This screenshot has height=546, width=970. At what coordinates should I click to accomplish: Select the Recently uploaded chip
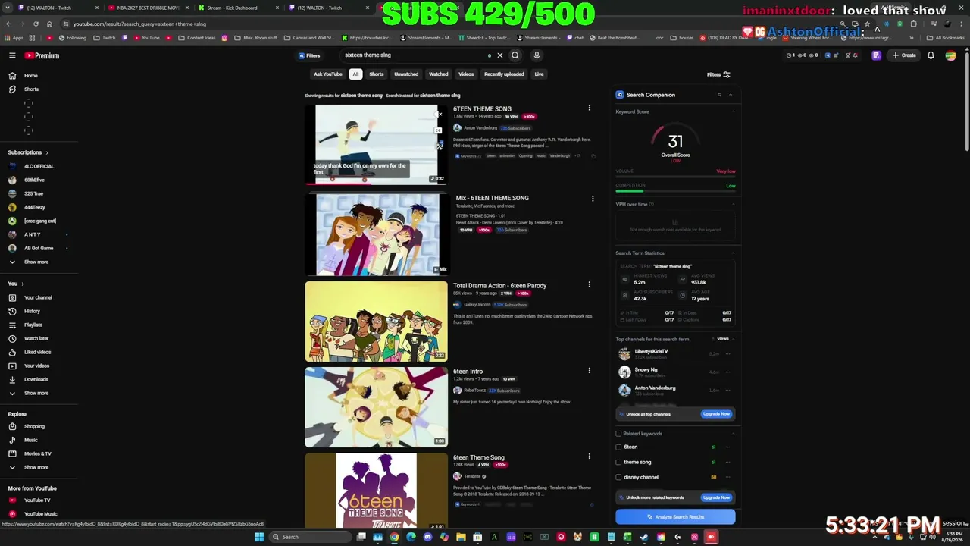[x=504, y=74]
